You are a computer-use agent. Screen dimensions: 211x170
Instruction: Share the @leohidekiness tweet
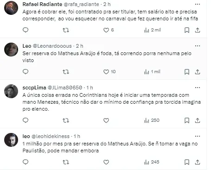(198, 162)
